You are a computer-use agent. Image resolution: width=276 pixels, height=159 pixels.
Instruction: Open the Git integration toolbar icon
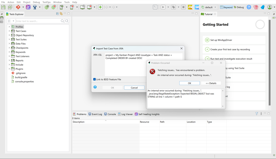(x=18, y=7)
